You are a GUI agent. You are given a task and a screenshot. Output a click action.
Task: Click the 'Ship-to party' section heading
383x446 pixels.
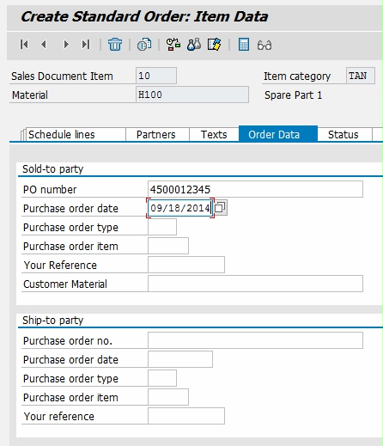tap(52, 321)
